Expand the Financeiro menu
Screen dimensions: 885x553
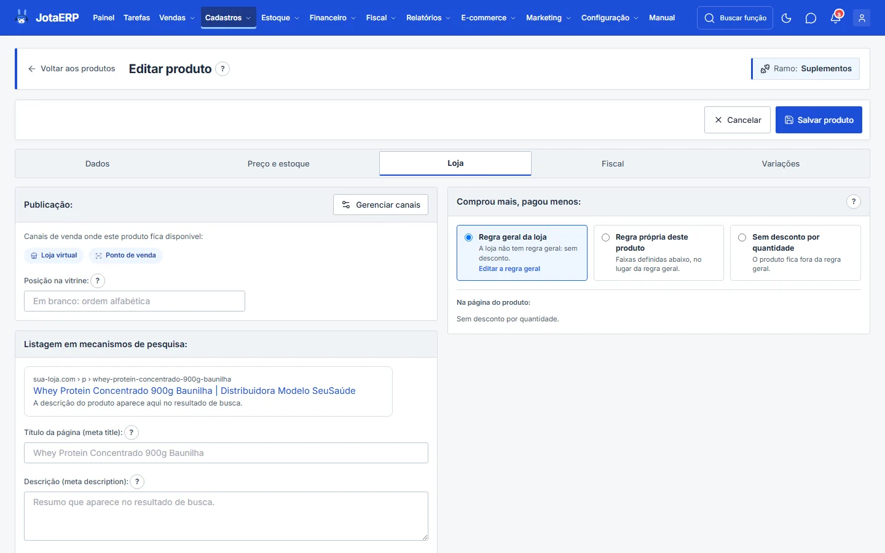click(332, 18)
